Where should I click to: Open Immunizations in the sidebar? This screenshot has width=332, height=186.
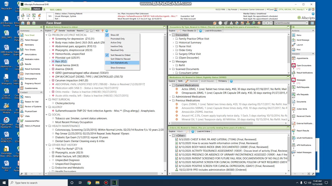[x=31, y=55]
